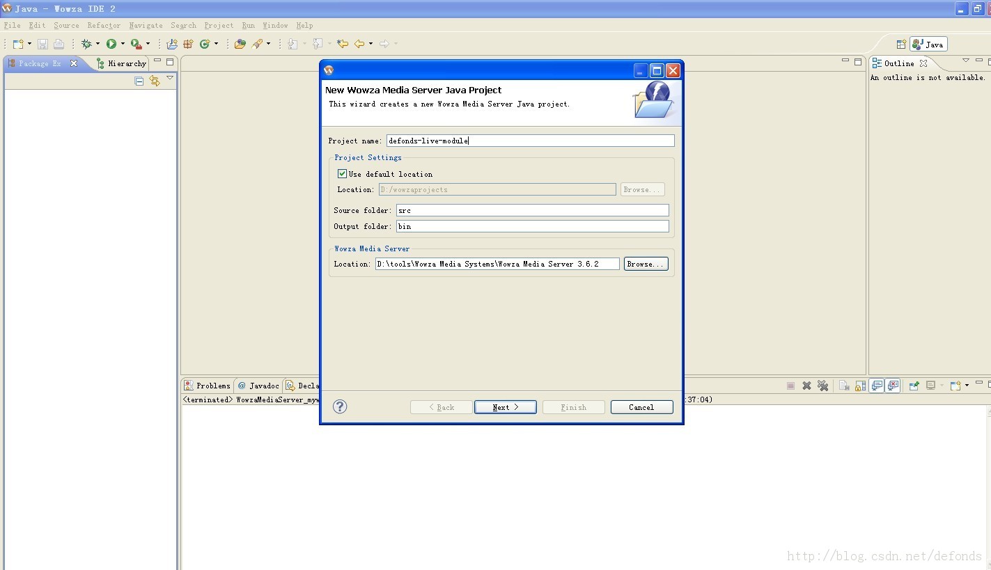Open the File menu
The height and width of the screenshot is (570, 991).
tap(12, 26)
